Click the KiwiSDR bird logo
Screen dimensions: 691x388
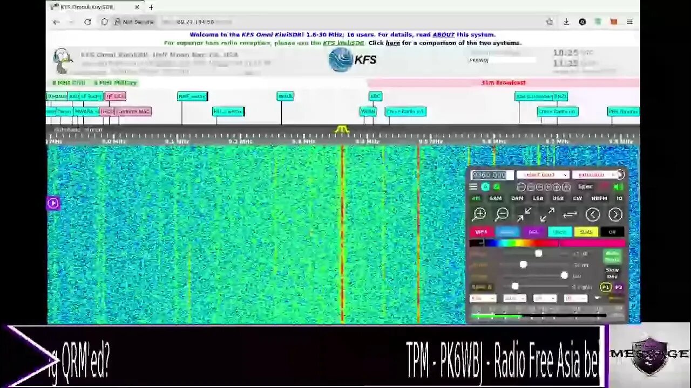pos(63,61)
